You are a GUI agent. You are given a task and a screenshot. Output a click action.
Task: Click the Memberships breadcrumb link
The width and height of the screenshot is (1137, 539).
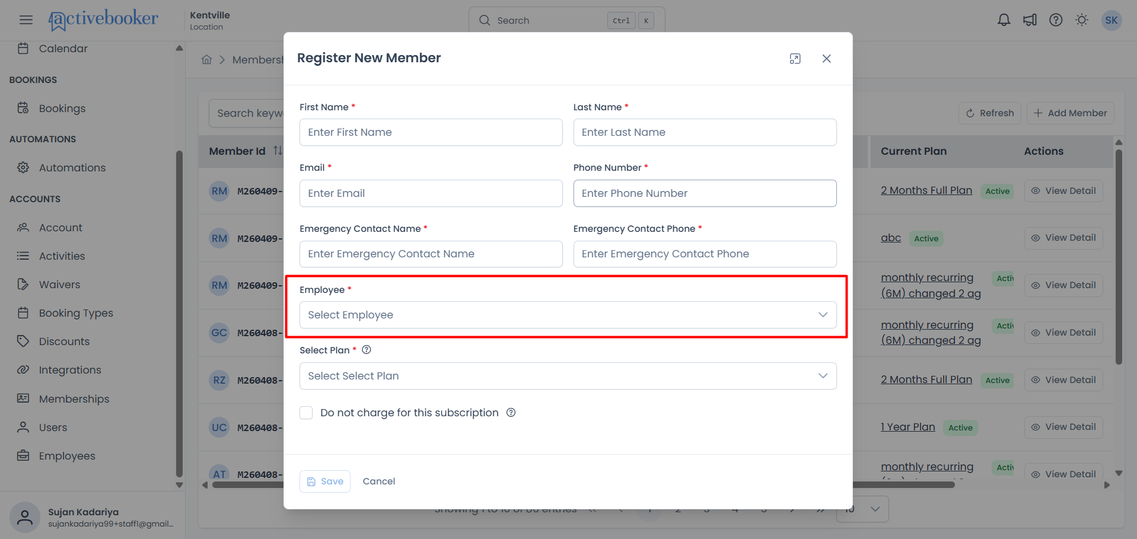tap(258, 60)
